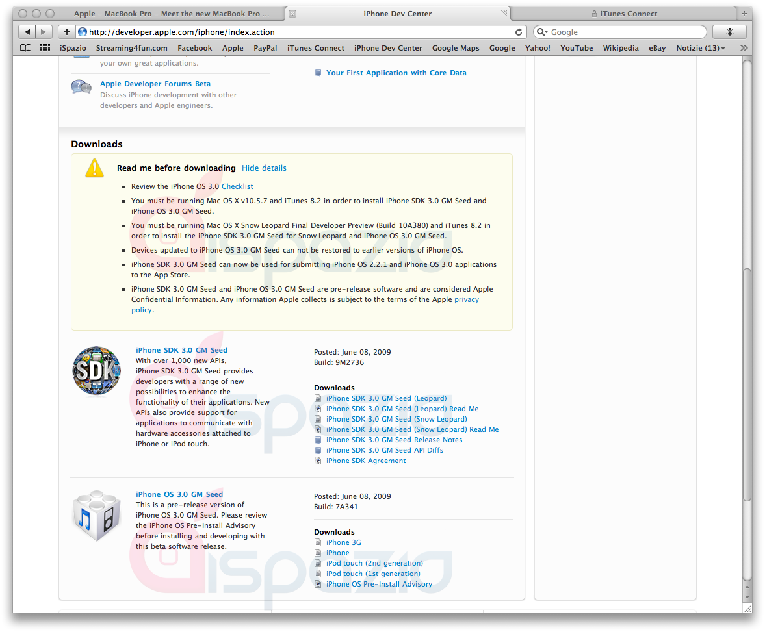Open iPhone Dev Center bookmark in bookmarks bar
Image resolution: width=765 pixels, height=632 pixels.
click(388, 48)
